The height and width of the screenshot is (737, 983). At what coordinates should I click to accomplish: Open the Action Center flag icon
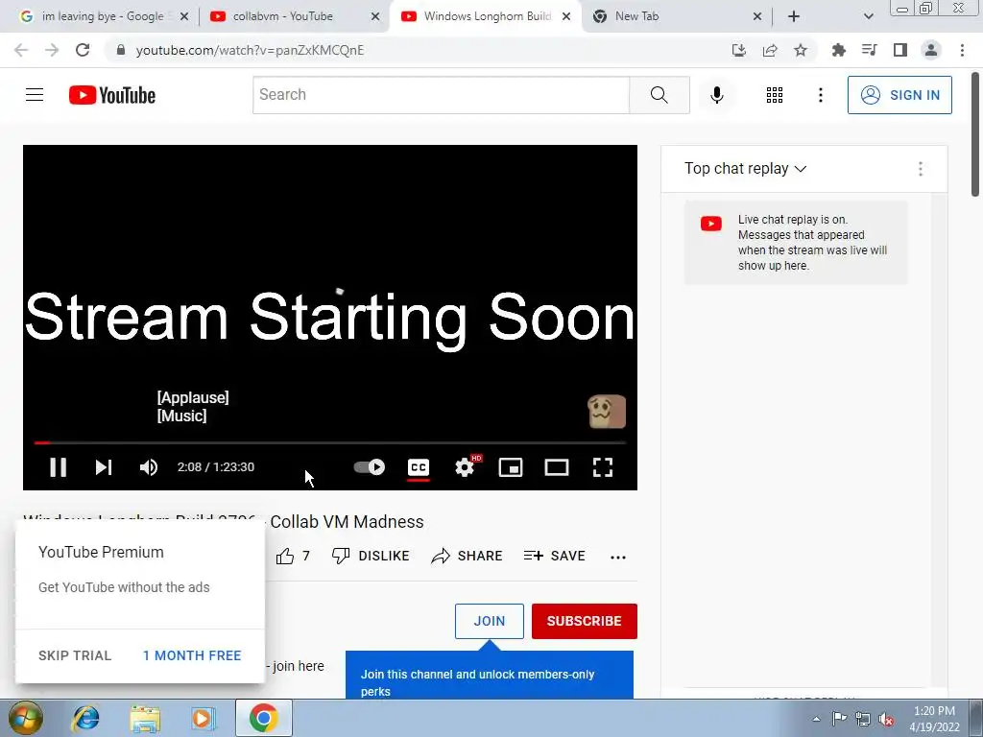pyautogui.click(x=839, y=719)
